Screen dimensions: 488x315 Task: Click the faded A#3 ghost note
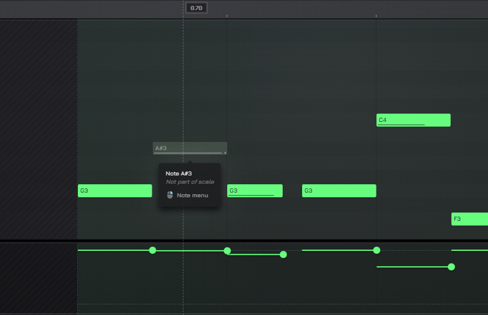(x=189, y=148)
